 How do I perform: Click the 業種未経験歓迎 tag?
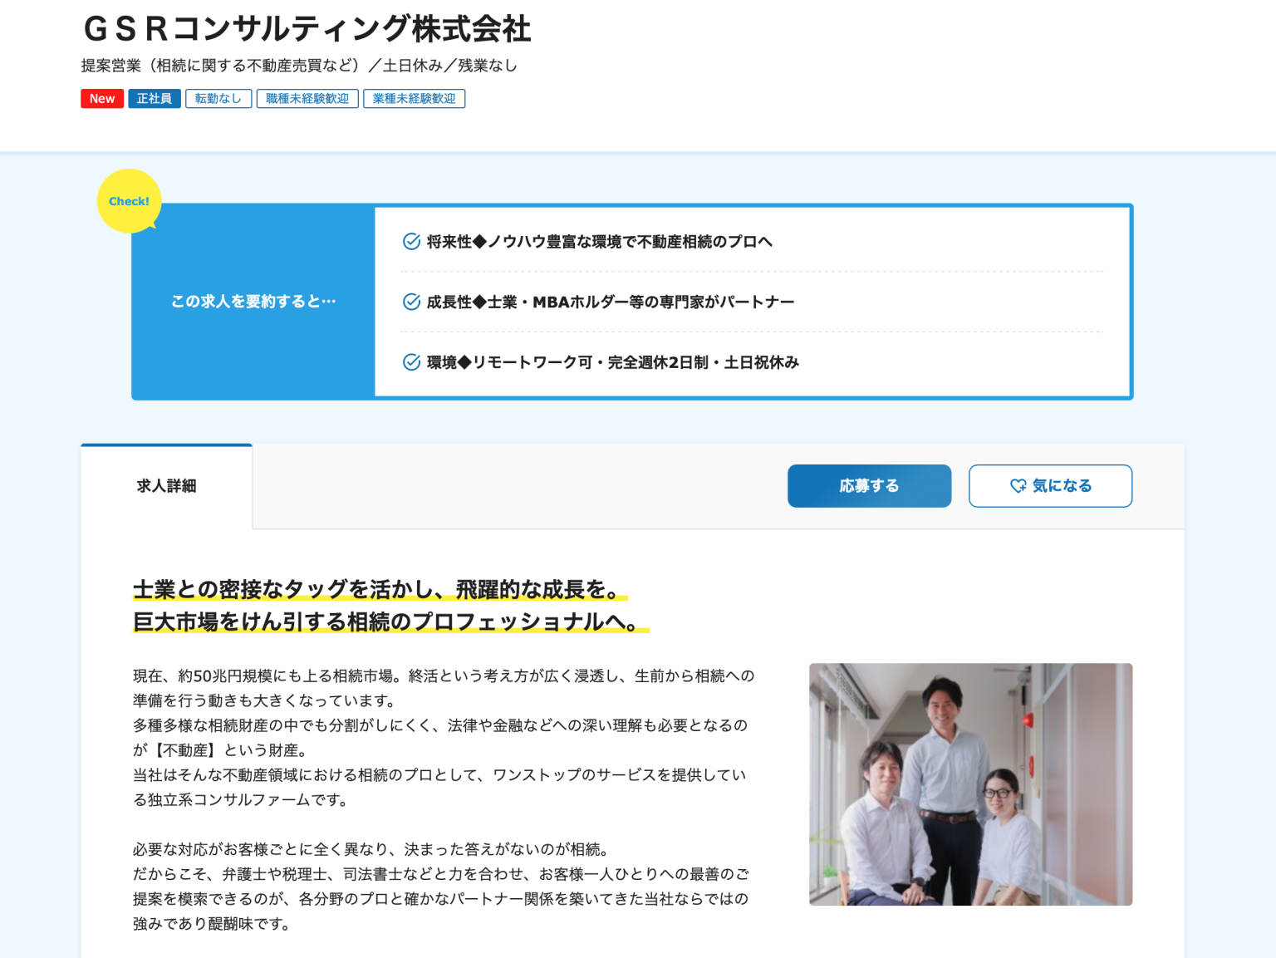pos(414,99)
